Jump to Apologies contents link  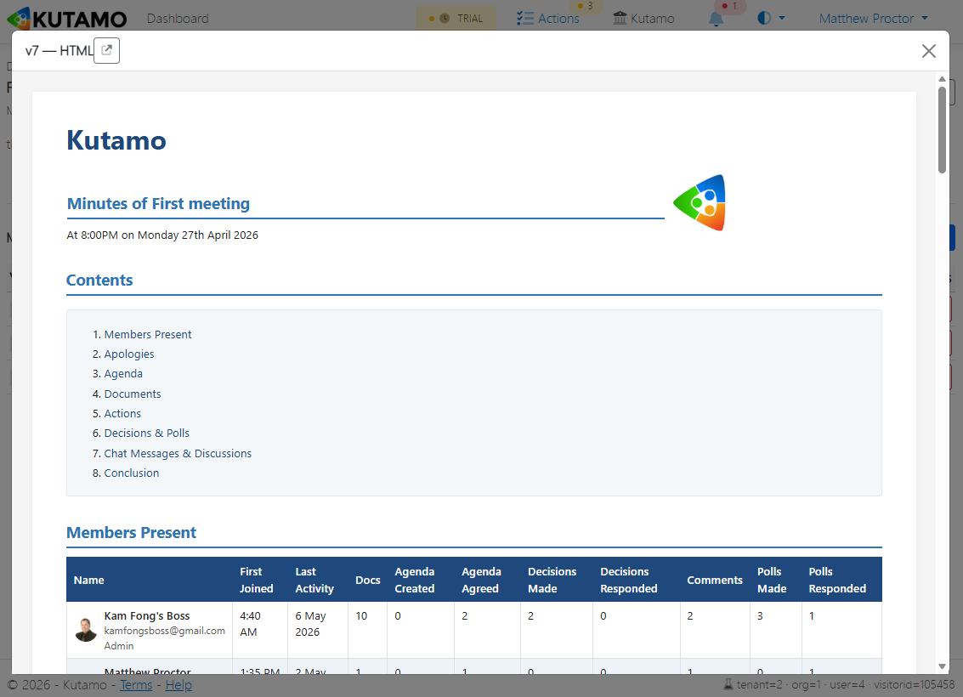[x=129, y=354]
